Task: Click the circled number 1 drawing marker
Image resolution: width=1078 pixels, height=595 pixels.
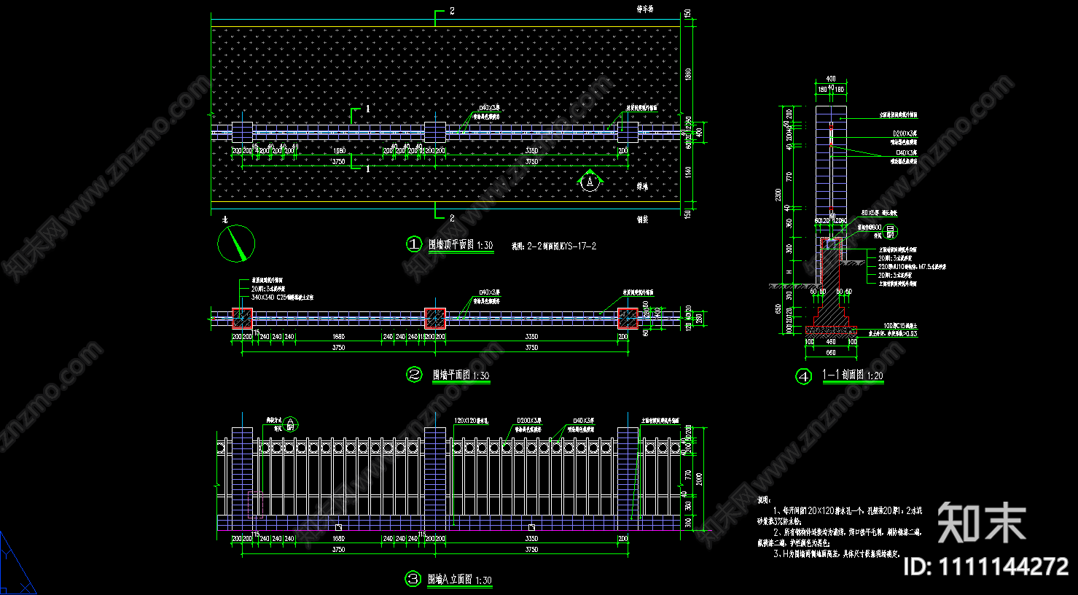Action: click(414, 244)
